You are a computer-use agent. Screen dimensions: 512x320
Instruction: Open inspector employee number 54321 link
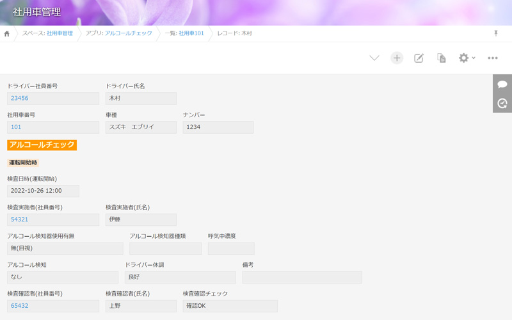20,220
